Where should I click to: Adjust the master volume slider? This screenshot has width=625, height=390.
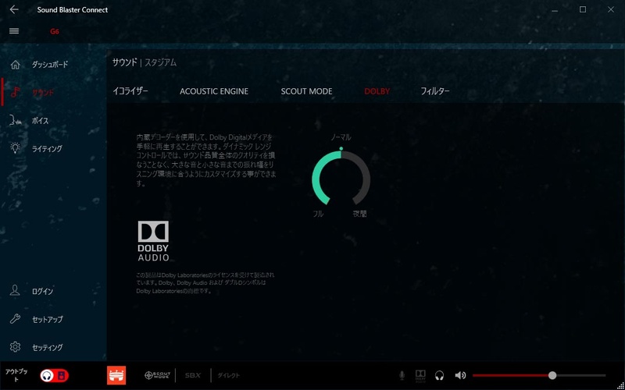539,375
